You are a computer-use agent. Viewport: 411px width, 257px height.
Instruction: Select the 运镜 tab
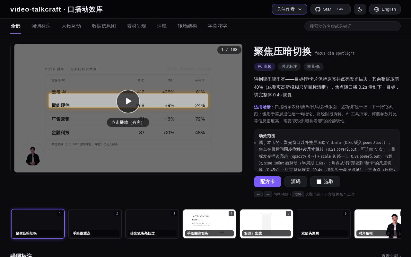coord(162,26)
